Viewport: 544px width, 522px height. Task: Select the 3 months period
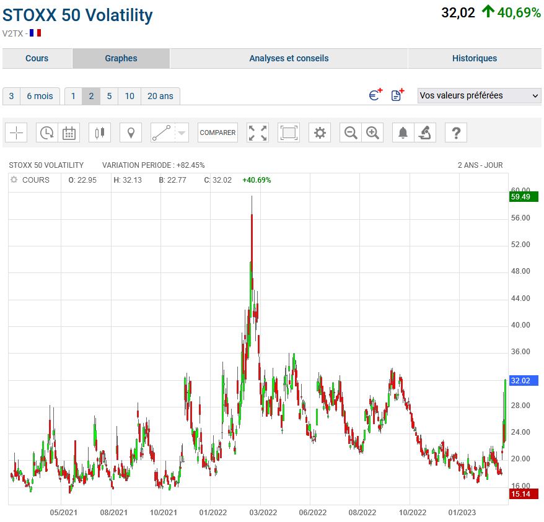11,96
